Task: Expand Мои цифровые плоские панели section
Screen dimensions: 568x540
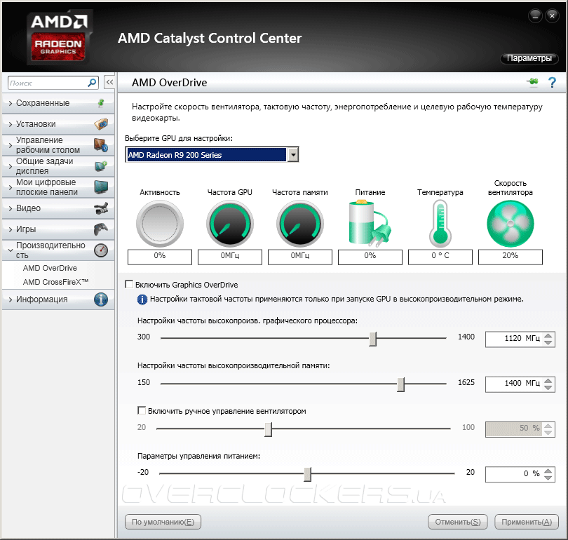Action: click(10, 187)
